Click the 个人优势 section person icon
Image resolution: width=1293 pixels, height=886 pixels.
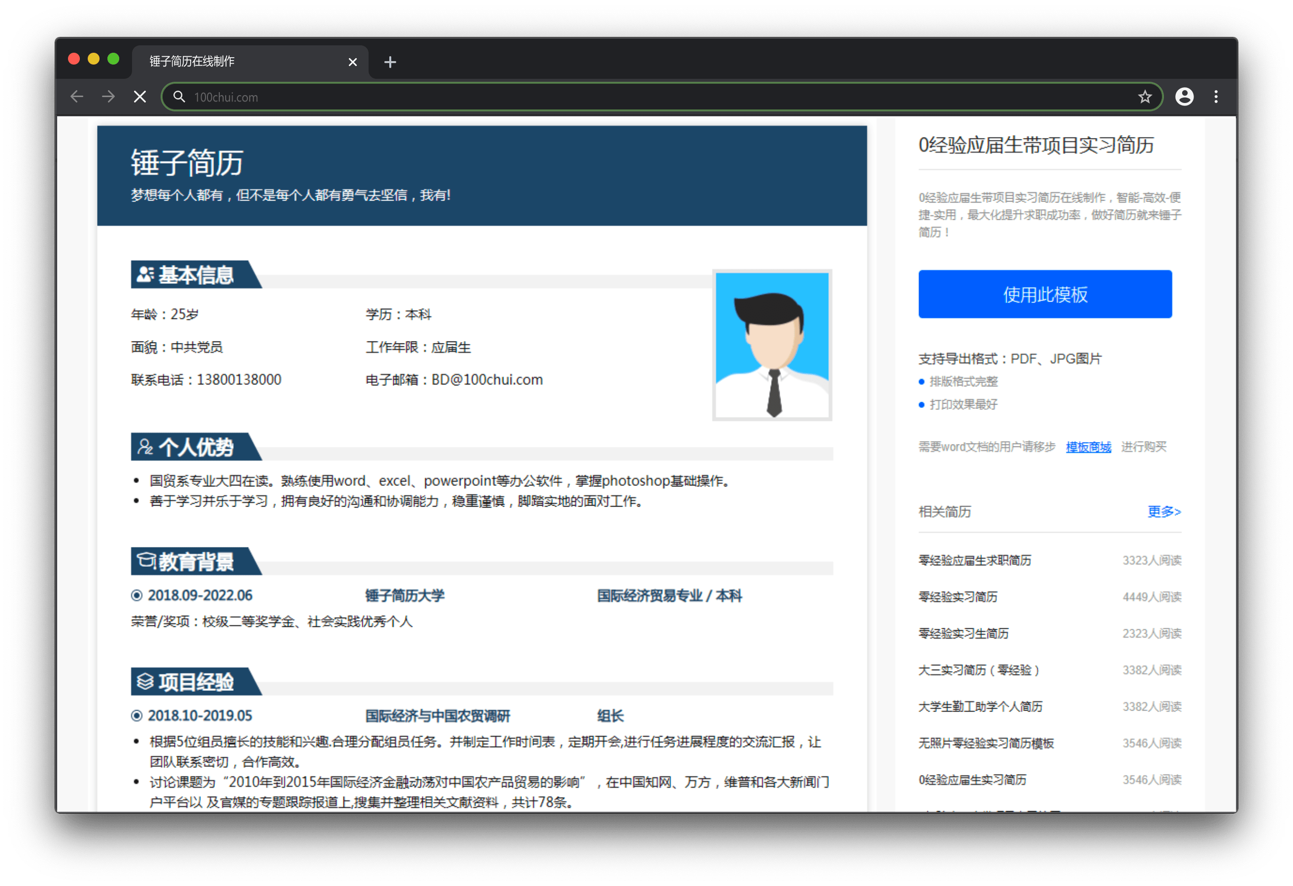click(x=145, y=447)
